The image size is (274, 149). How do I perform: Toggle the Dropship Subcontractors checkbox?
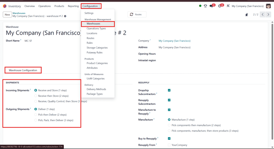coord(169,90)
